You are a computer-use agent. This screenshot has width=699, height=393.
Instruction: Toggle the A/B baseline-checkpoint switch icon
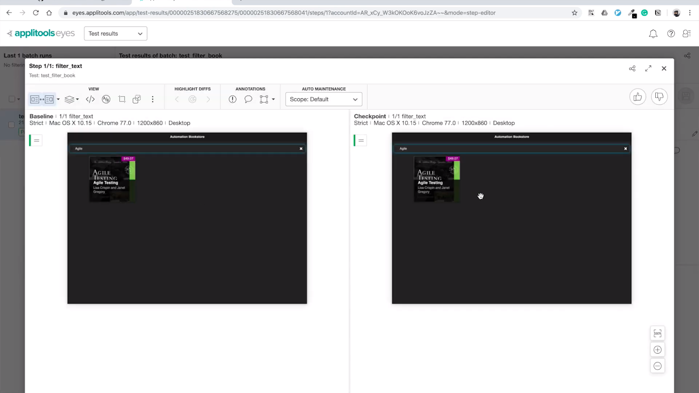coord(106,100)
